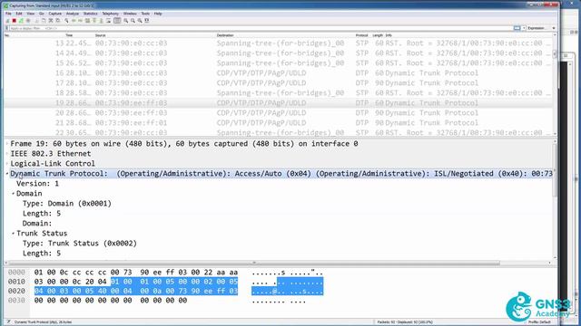Open the Analyze menu

point(73,14)
